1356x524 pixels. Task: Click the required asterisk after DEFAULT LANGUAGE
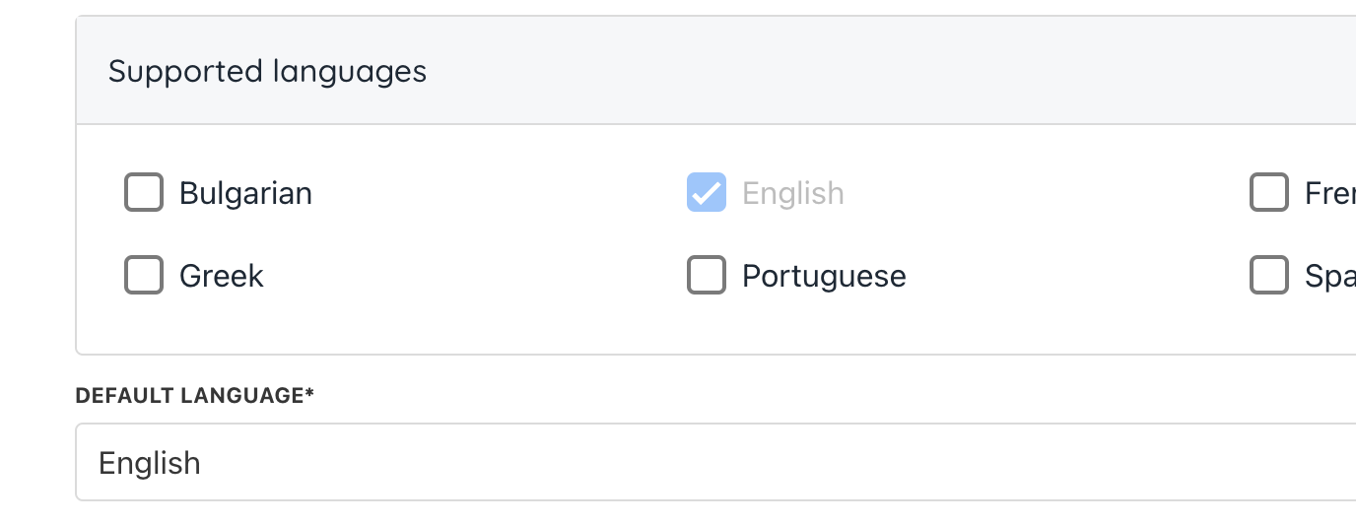[x=309, y=394]
